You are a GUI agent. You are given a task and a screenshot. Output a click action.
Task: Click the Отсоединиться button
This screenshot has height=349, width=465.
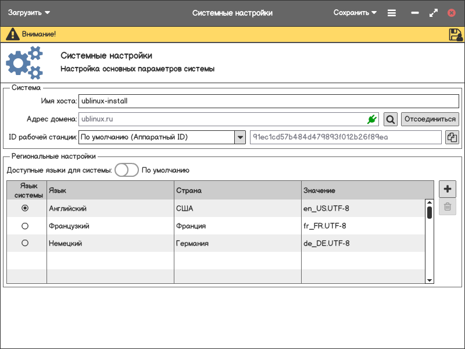click(x=430, y=119)
